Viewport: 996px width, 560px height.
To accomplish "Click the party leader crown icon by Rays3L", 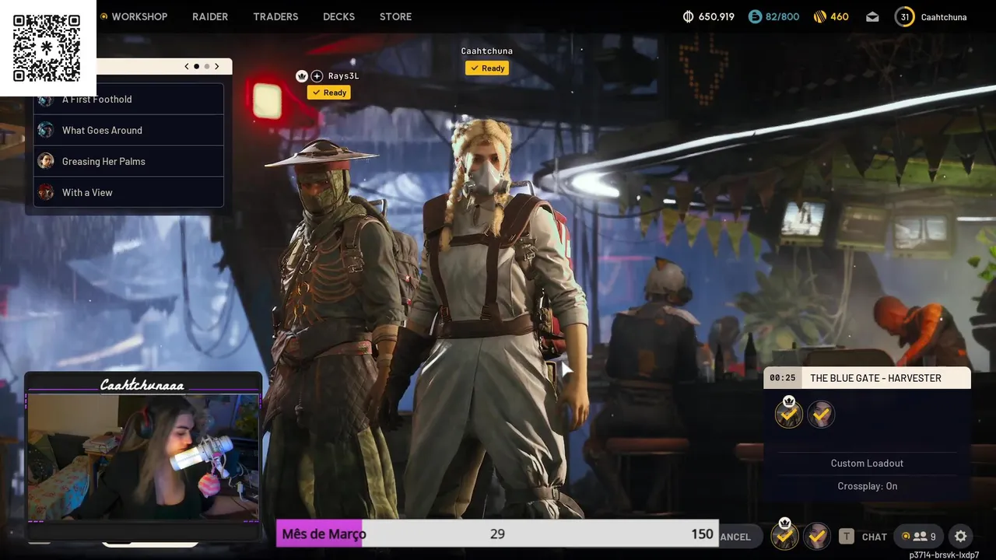I will [x=302, y=76].
